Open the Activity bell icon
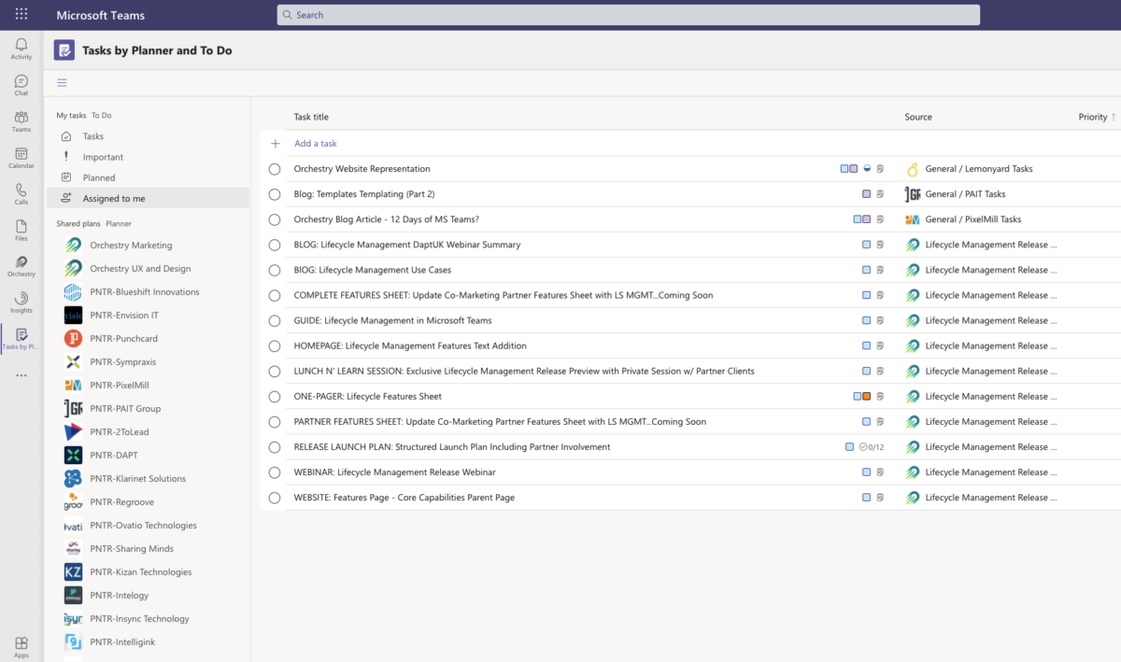Screen dimensions: 1121x662 [x=21, y=47]
